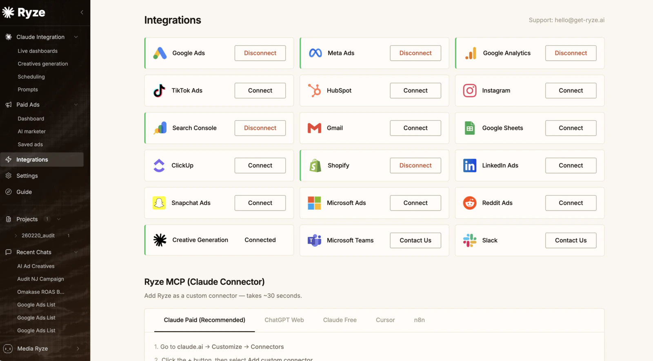Click the Slack logo icon
Viewport: 653px width, 361px height.
click(470, 240)
